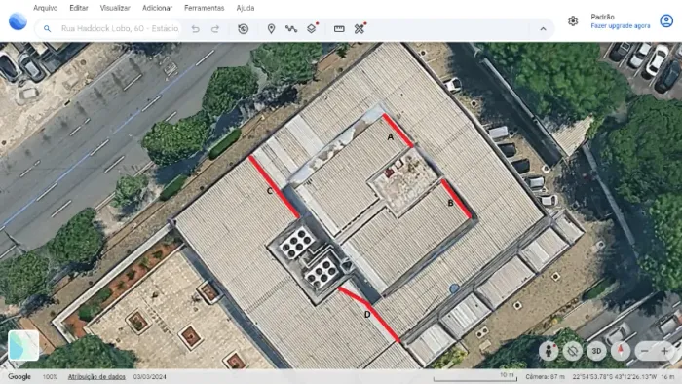Open the Editar menu
The height and width of the screenshot is (384, 682).
[79, 8]
